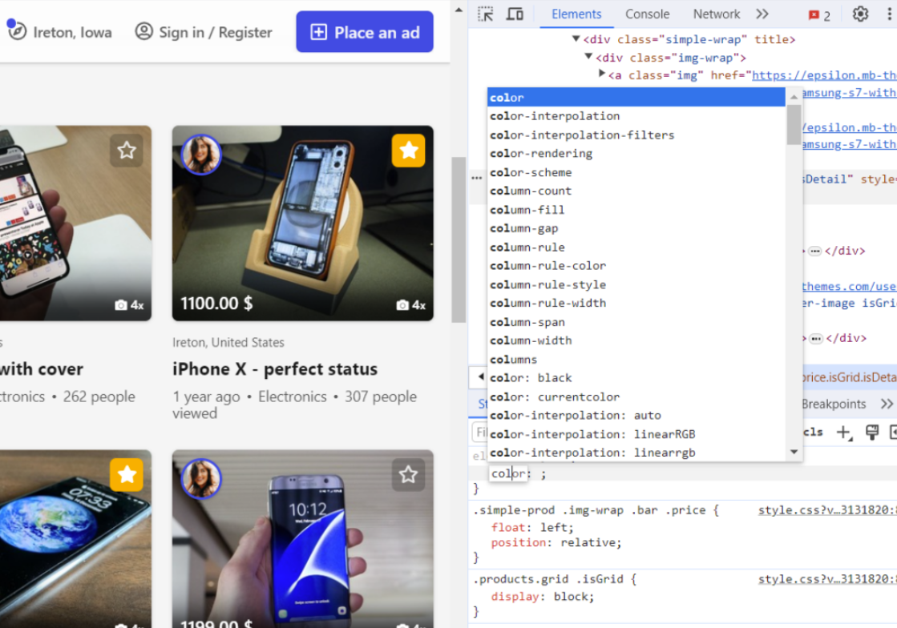
Task: Select 'color' autocomplete suggestion
Action: click(x=636, y=97)
